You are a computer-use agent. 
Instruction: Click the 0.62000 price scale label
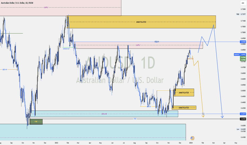pyautogui.click(x=243, y=125)
